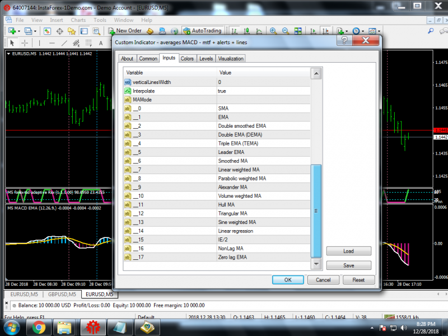
Task: Select the arrow cursor tool
Action: click(x=12, y=43)
